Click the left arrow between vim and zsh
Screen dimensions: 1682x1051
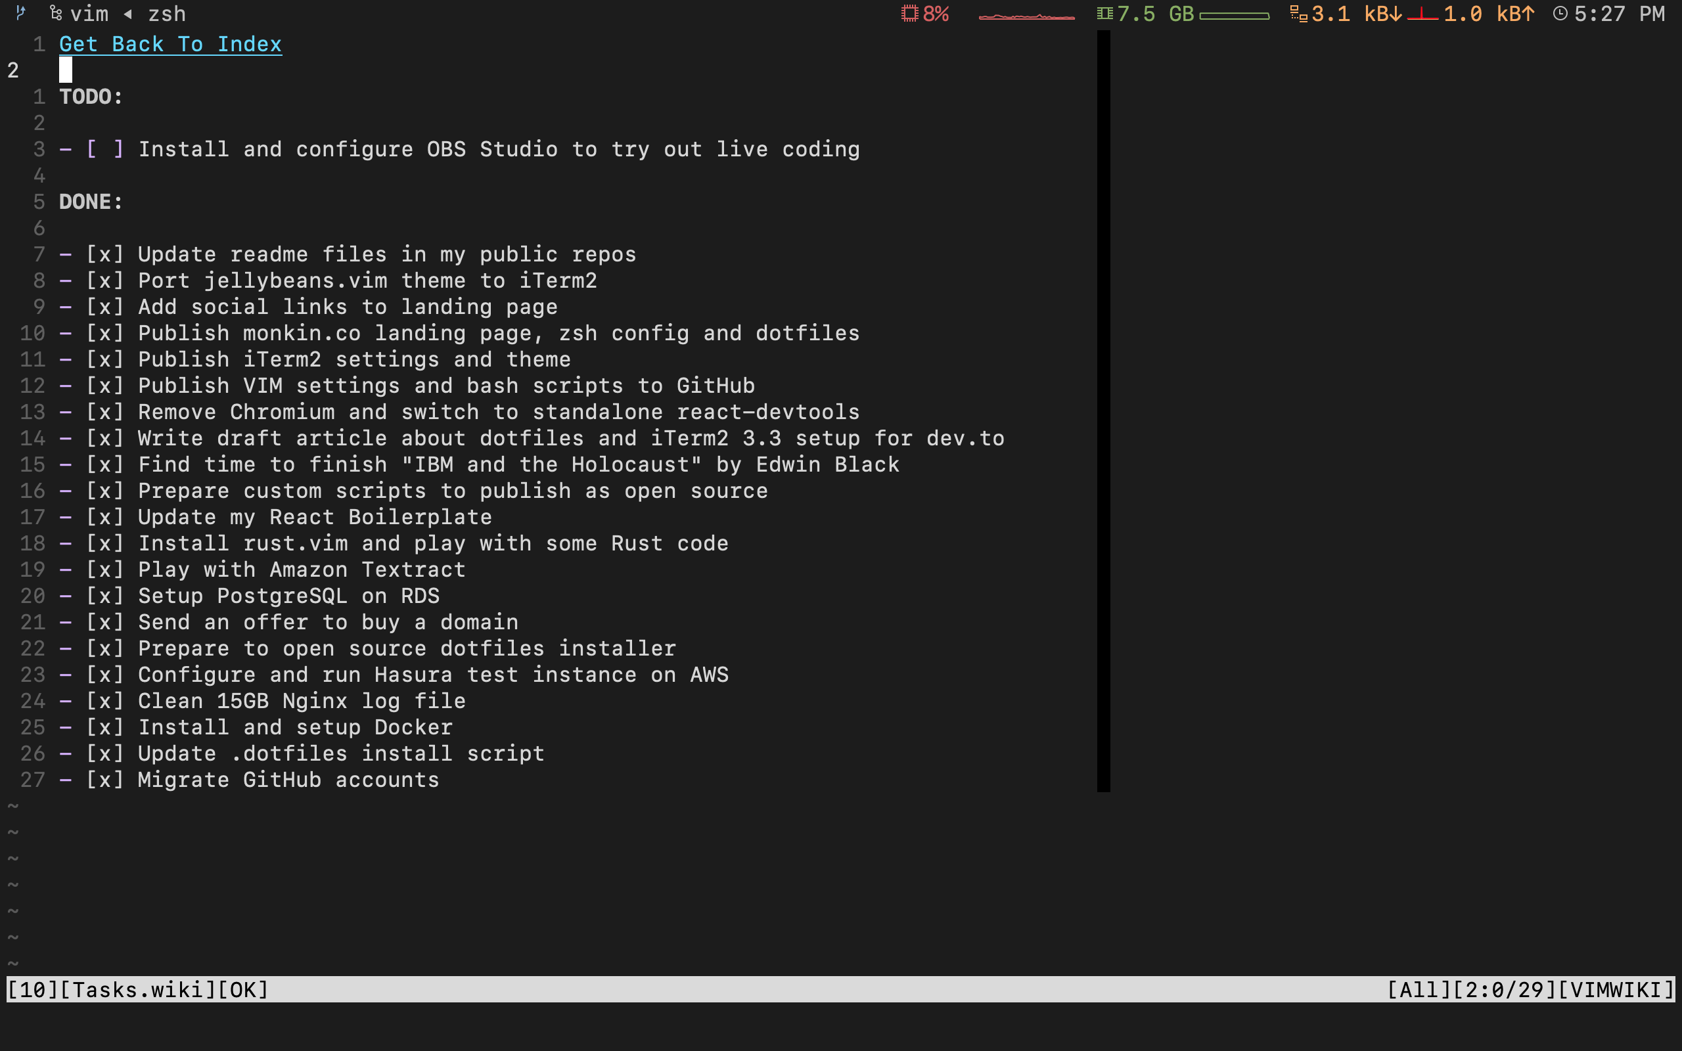tap(128, 13)
